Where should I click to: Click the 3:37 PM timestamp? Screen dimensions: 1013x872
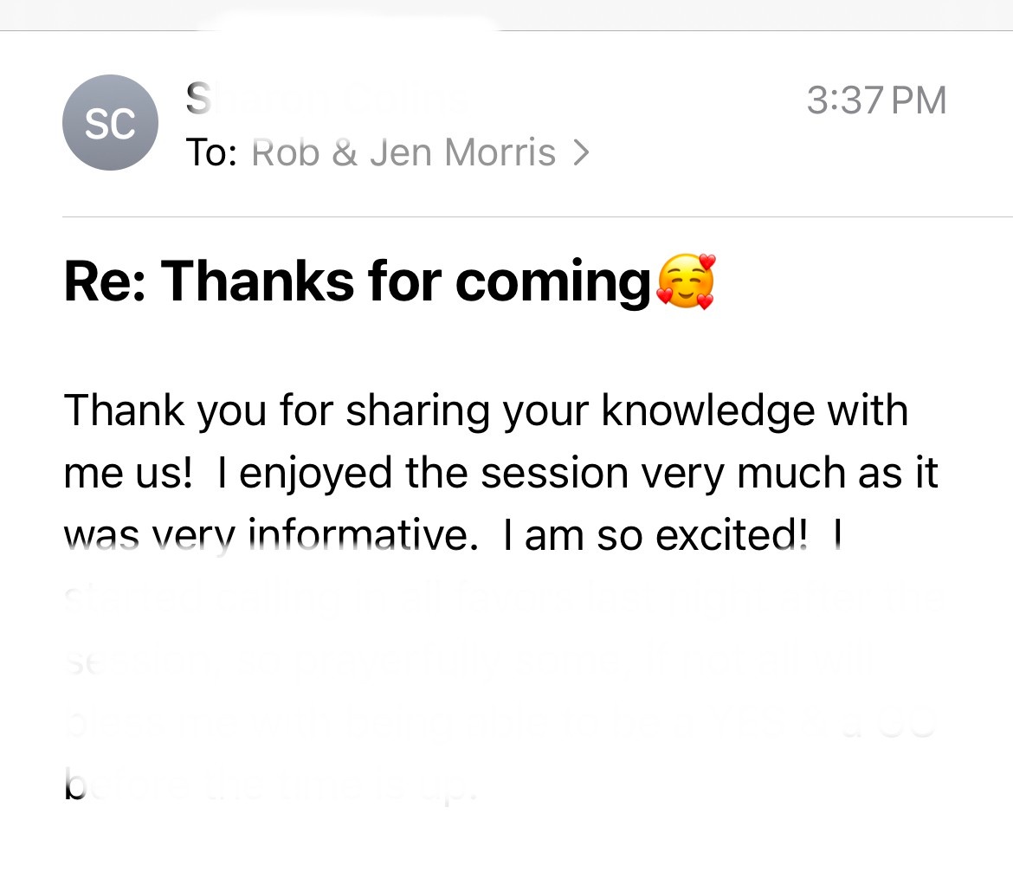tap(876, 100)
